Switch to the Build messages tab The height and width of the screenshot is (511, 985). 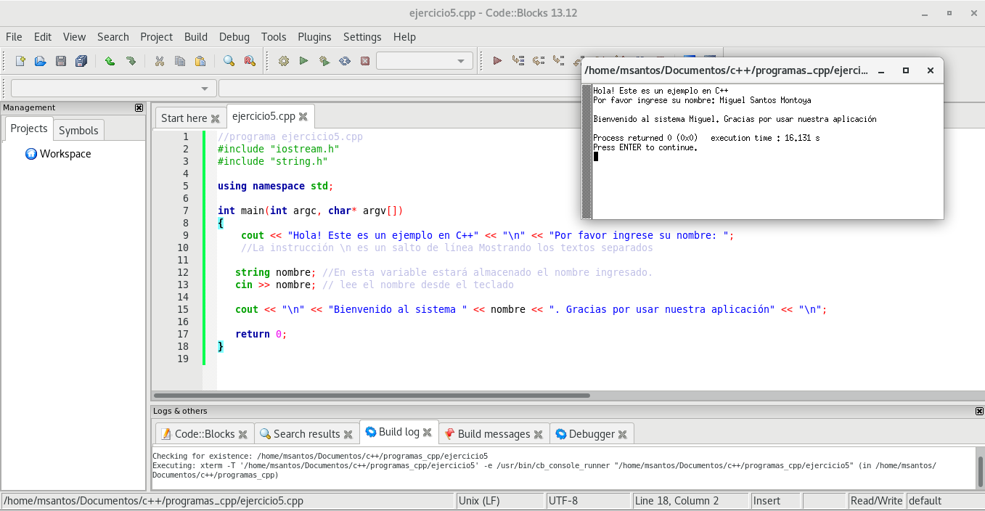point(494,434)
